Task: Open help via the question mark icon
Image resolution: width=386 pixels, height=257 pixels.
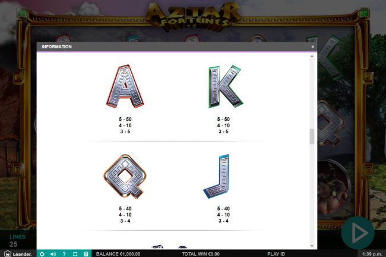Action: [64, 254]
